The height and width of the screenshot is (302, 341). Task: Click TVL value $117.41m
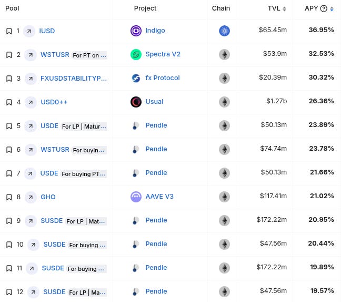pos(273,196)
